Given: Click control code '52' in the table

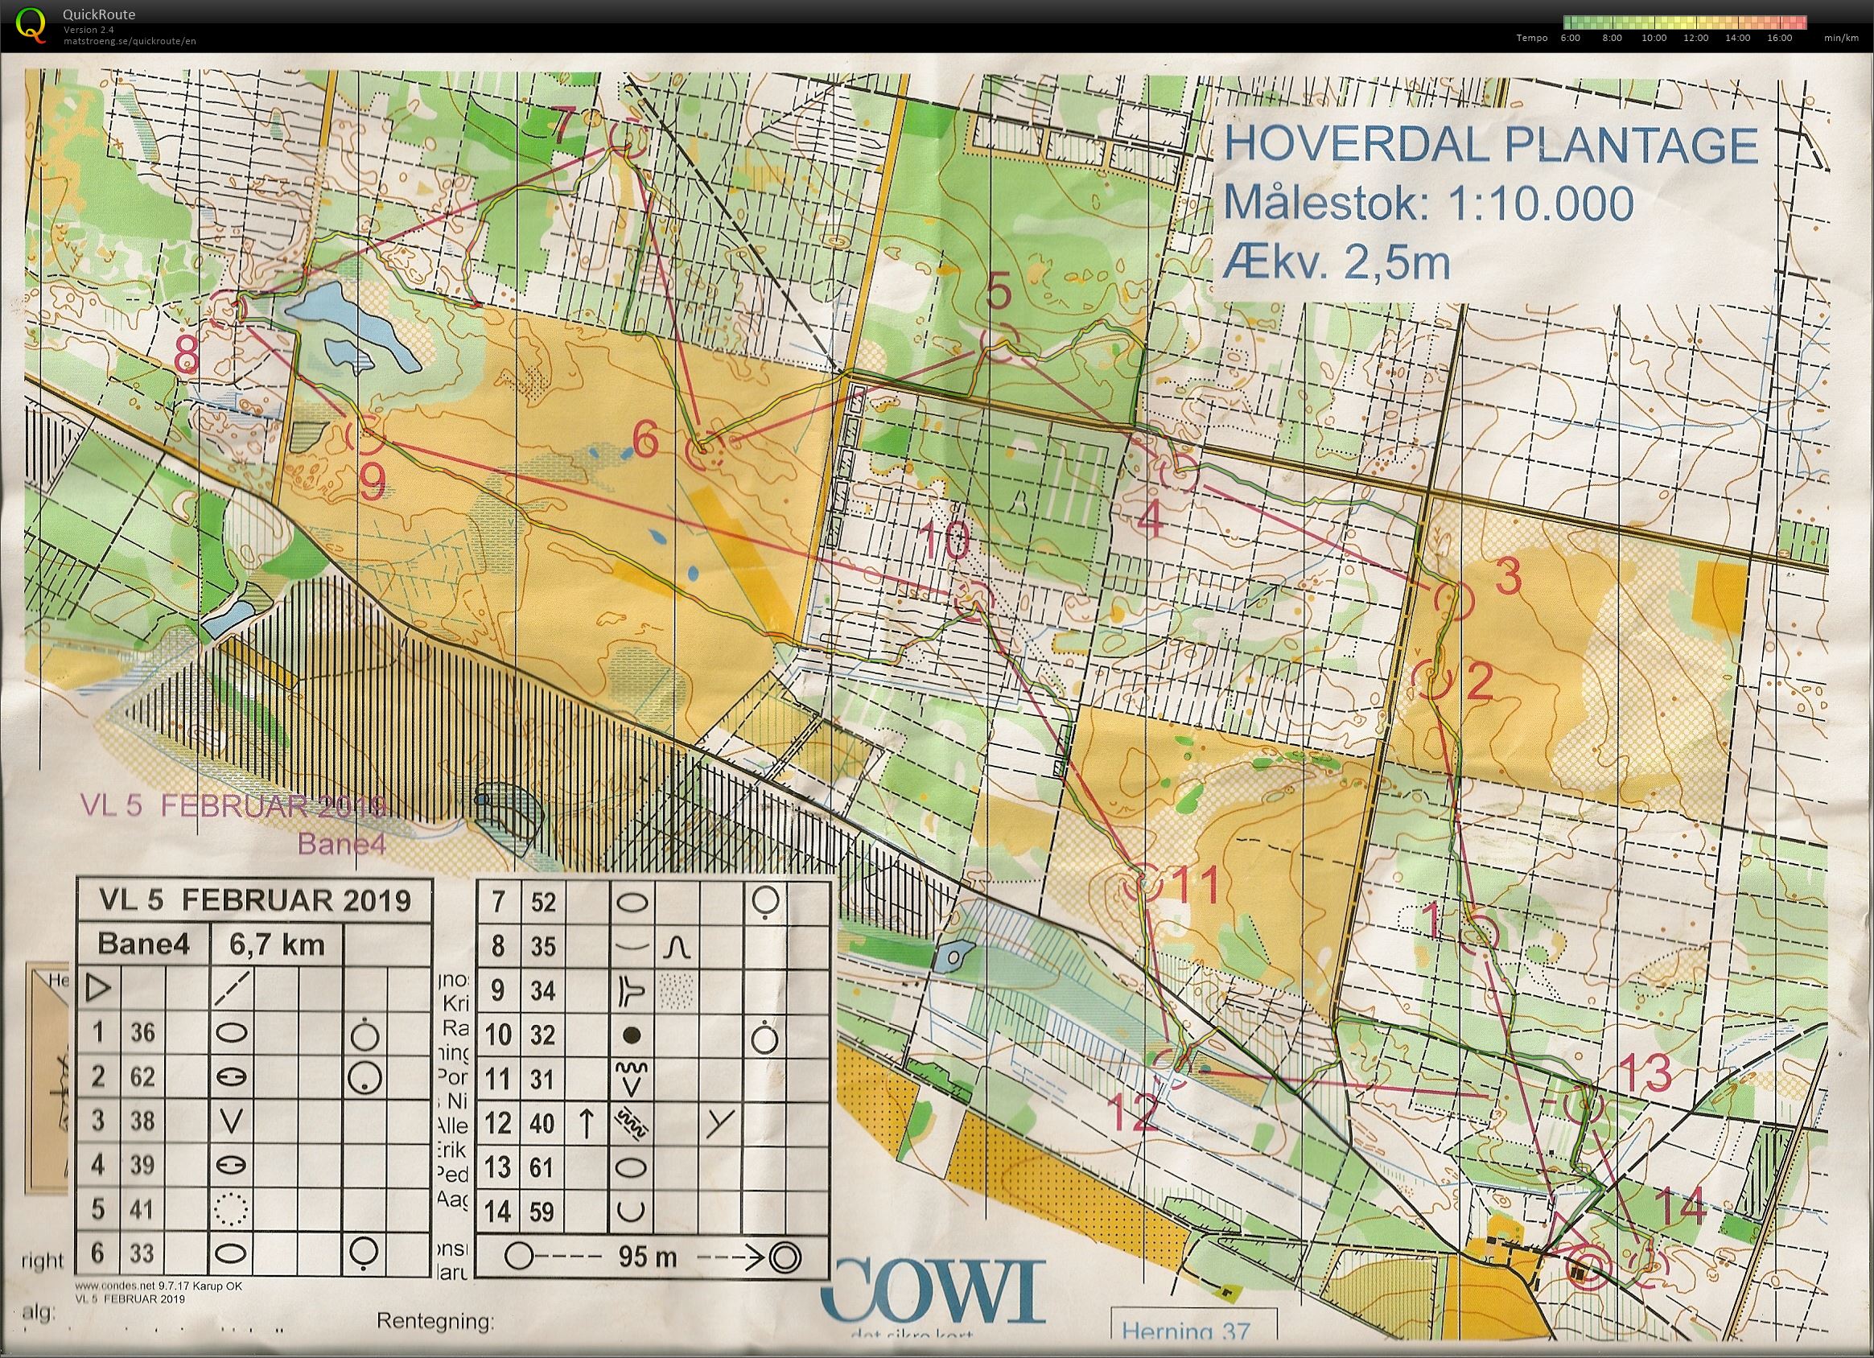Looking at the screenshot, I should click(x=543, y=902).
